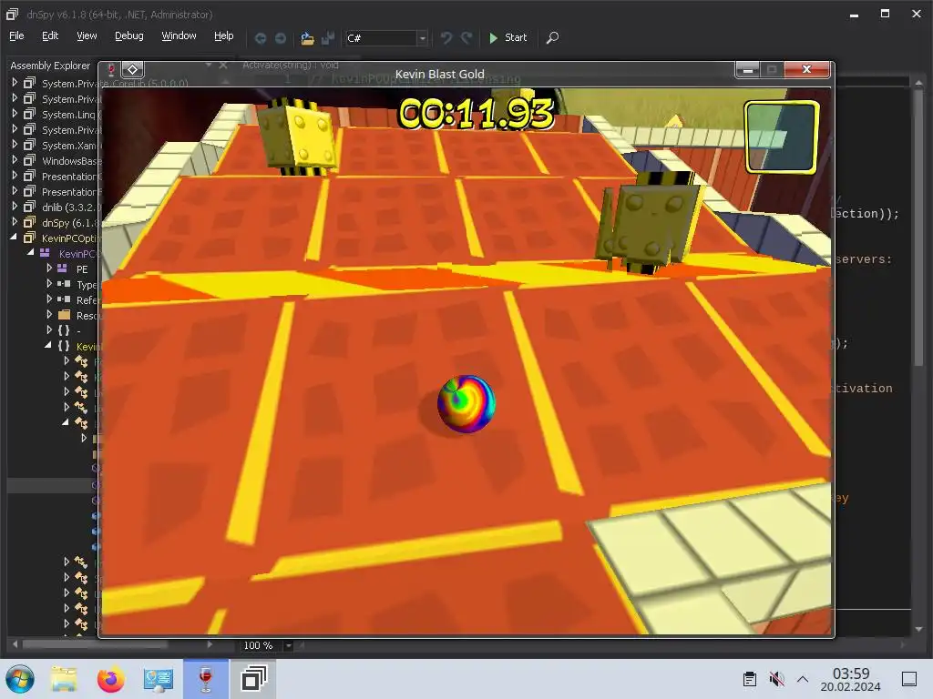Collapse the Kevin namespace node
This screenshot has height=699, width=933.
48,345
